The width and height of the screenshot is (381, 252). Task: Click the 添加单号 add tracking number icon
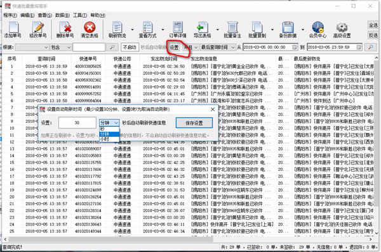pyautogui.click(x=13, y=29)
